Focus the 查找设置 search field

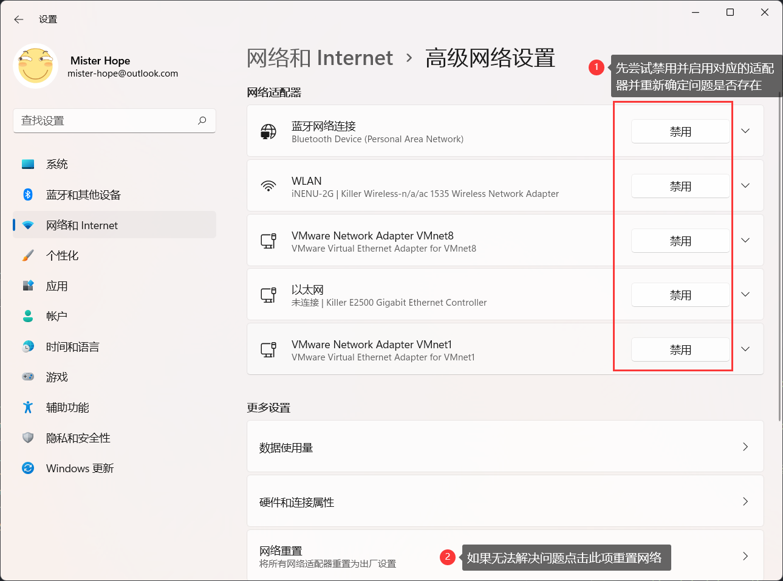[114, 120]
